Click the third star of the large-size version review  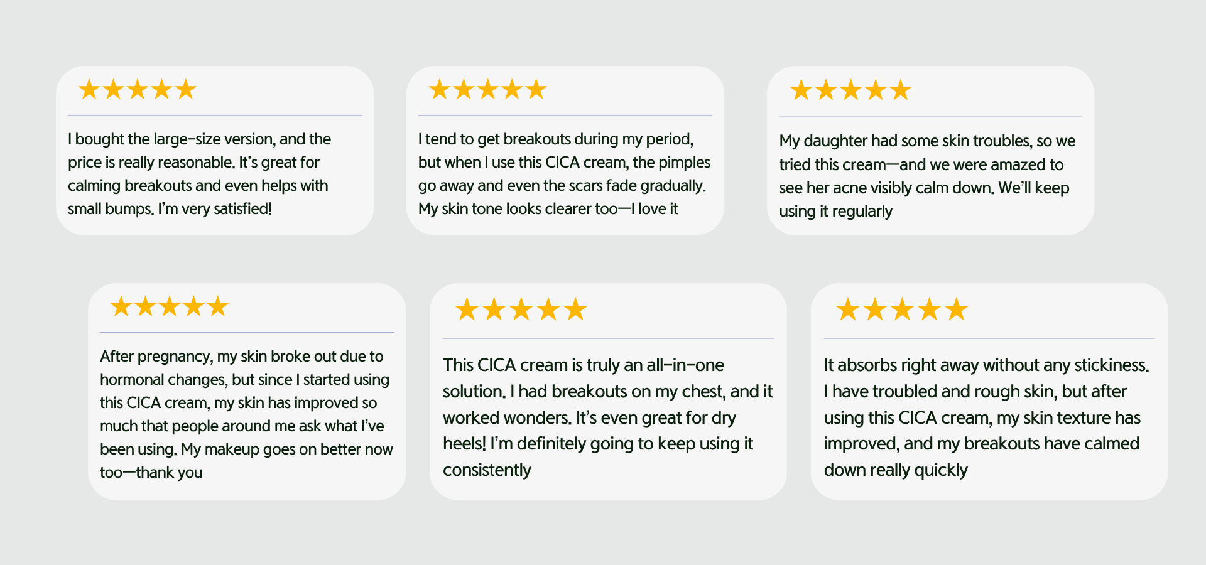[x=138, y=90]
